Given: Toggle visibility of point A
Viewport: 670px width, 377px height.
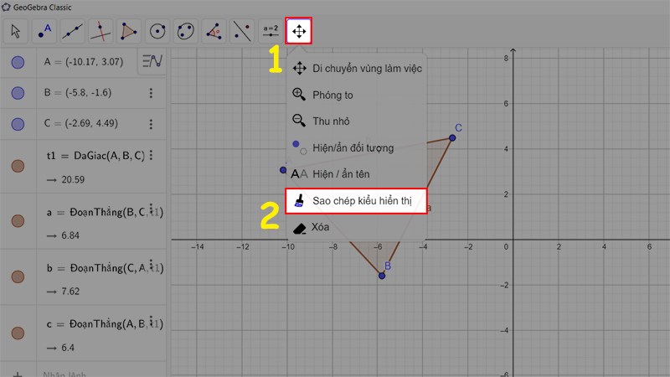Looking at the screenshot, I should coord(18,62).
